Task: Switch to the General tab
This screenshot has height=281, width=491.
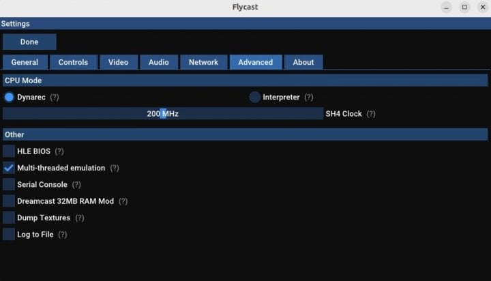Action: [25, 62]
